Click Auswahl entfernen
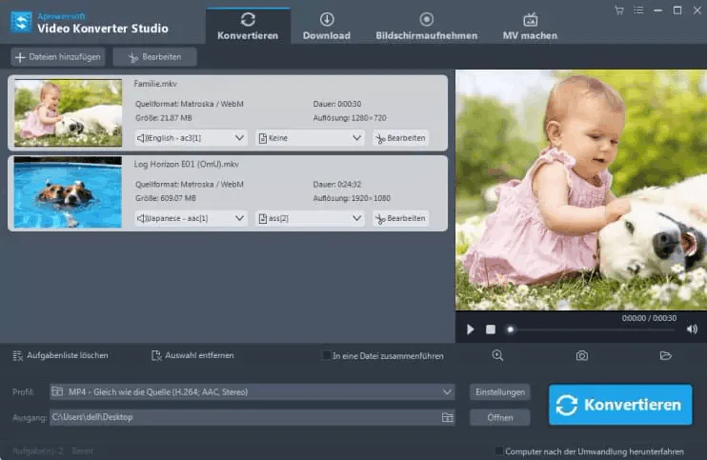The width and height of the screenshot is (707, 460). [192, 355]
